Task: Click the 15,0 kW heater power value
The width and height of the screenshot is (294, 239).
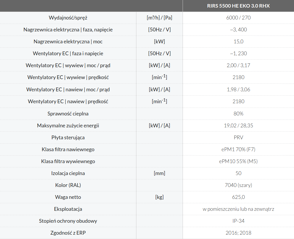Action: click(x=238, y=42)
